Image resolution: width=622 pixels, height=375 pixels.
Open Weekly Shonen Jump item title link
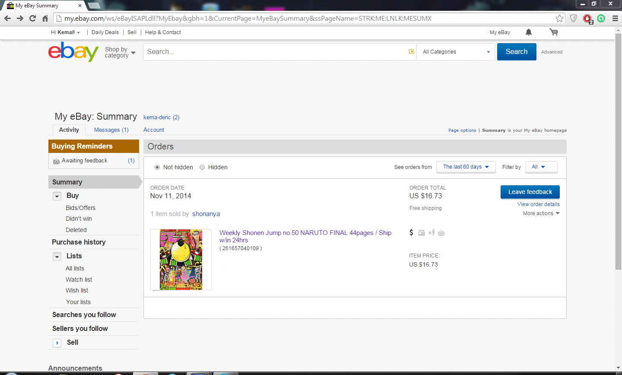point(305,236)
